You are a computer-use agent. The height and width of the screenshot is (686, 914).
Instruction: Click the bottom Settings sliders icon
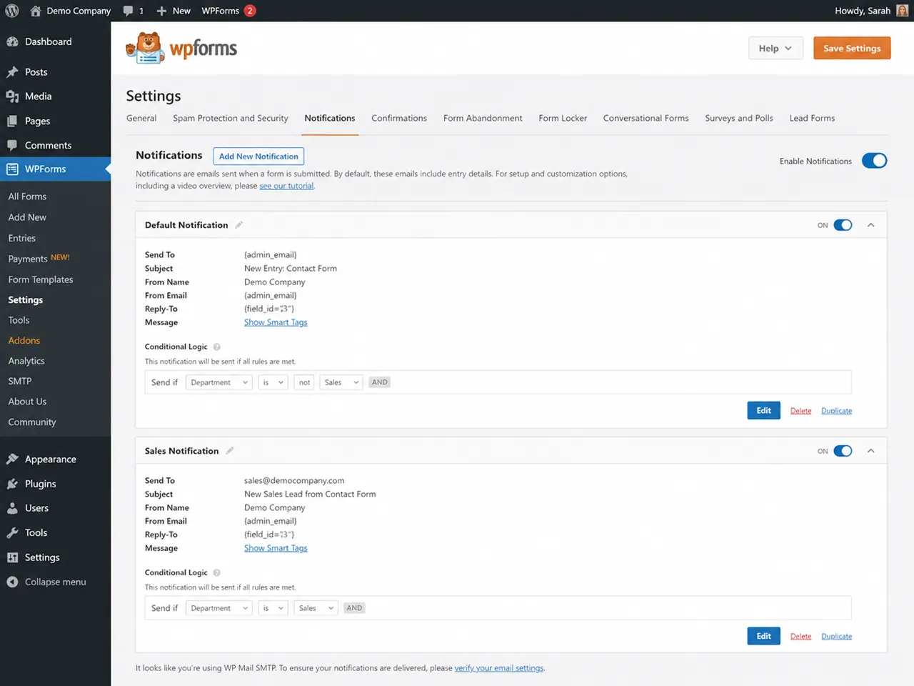(12, 557)
